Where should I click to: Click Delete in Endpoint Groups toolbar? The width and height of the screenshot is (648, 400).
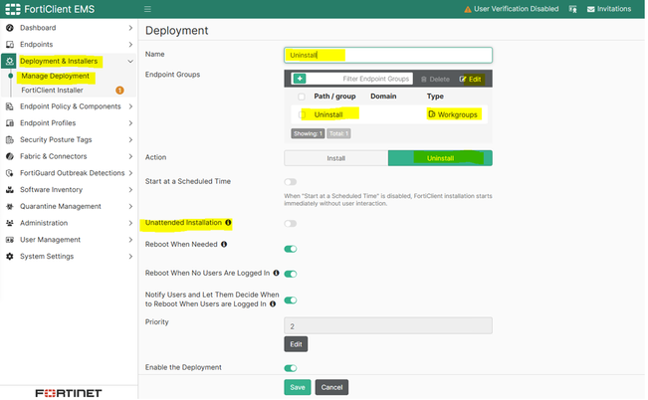435,79
